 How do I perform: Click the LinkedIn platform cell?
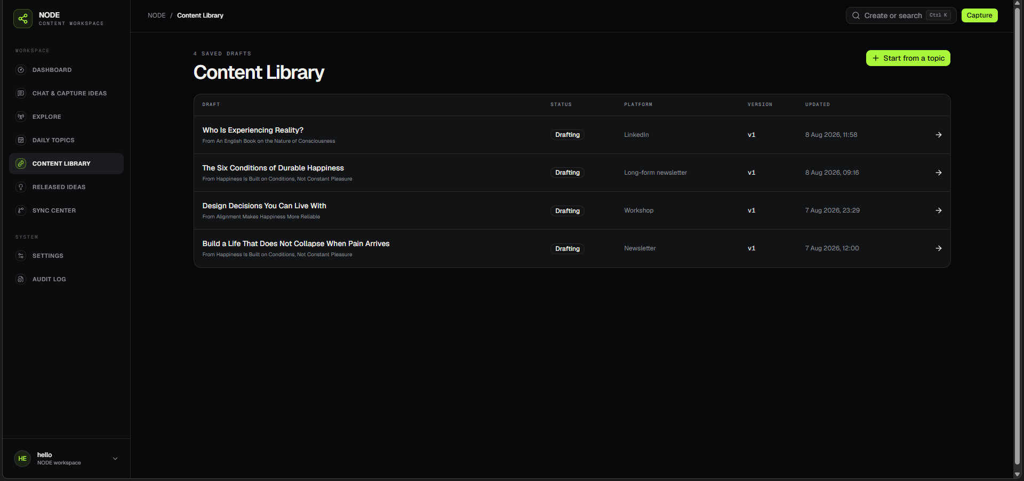636,135
